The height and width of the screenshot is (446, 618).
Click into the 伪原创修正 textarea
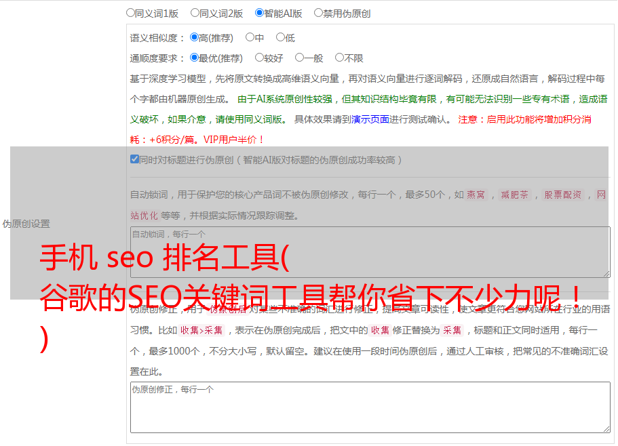click(370, 407)
